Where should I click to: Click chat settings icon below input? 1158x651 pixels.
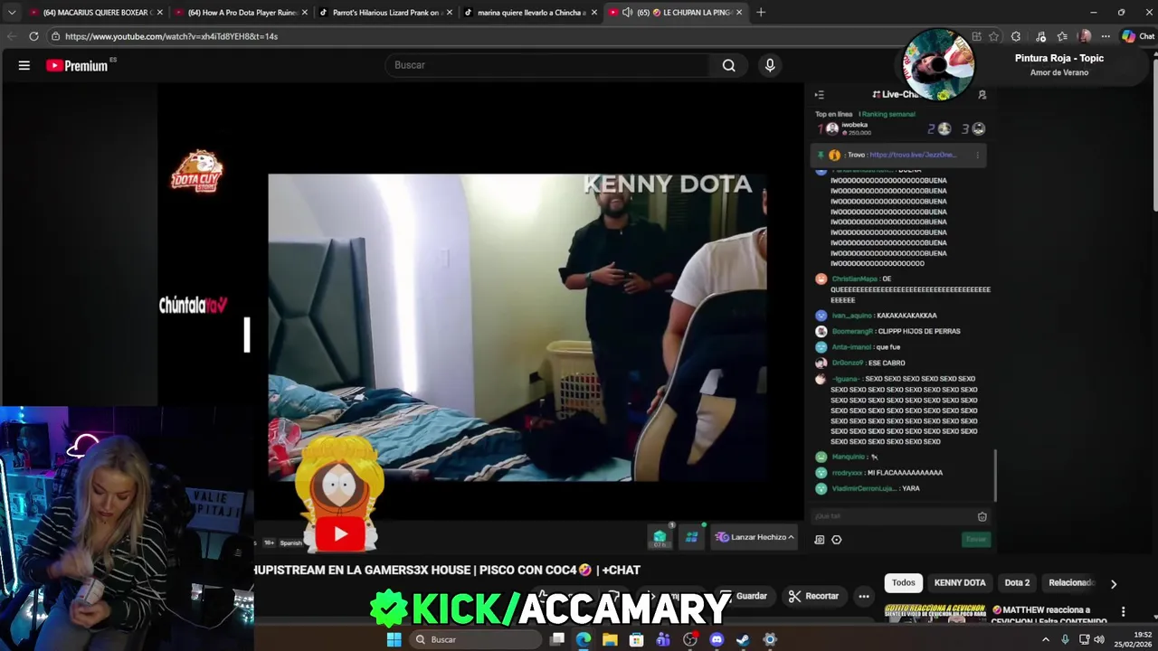(x=820, y=540)
